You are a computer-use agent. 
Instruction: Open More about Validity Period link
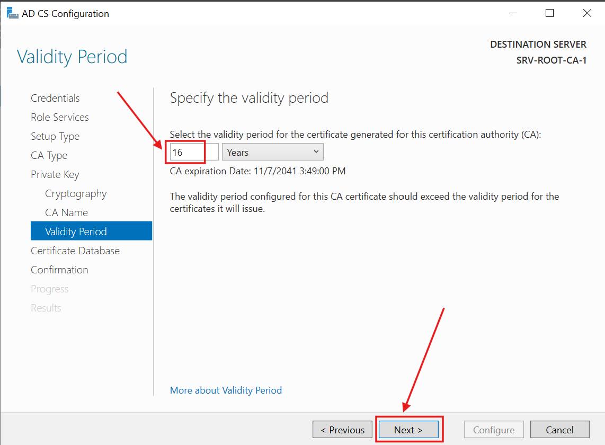(226, 390)
